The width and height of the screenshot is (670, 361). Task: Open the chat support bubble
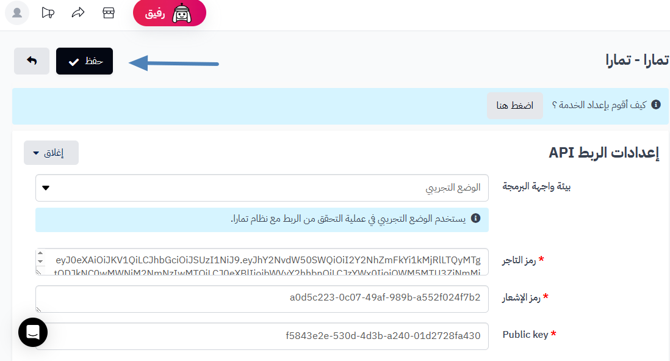click(x=33, y=332)
